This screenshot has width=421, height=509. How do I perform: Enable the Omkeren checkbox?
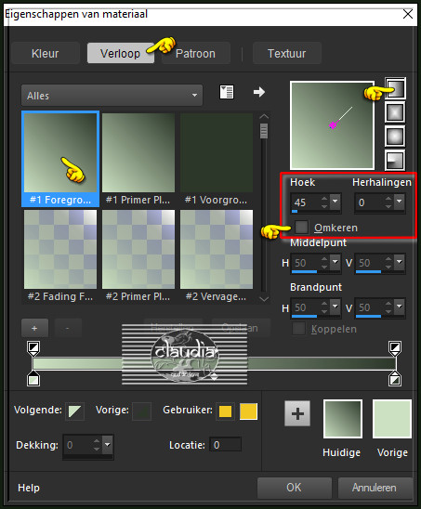tap(301, 227)
